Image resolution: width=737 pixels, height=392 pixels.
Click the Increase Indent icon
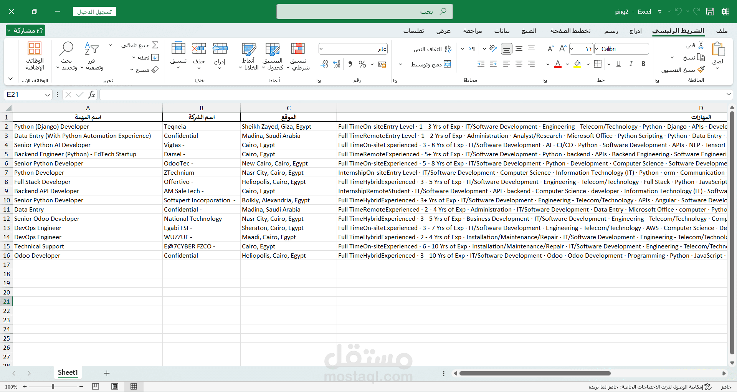point(481,64)
